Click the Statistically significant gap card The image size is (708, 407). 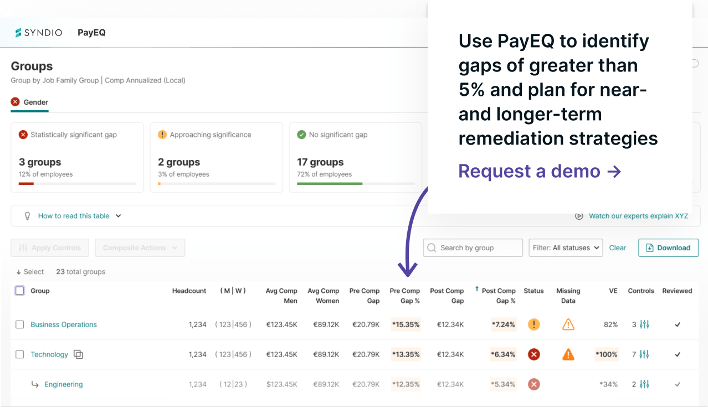[x=78, y=158]
